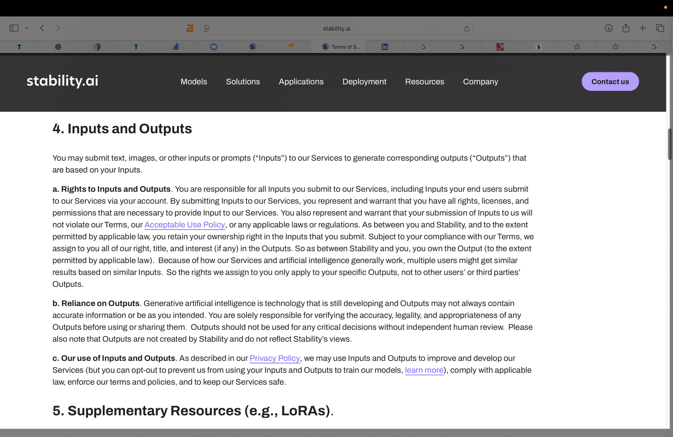673x437 pixels.
Task: Toggle the Safari sidebar
Action: coord(14,28)
